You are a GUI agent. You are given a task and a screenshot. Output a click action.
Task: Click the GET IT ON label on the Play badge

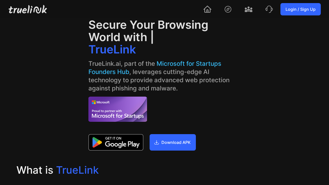(113, 138)
